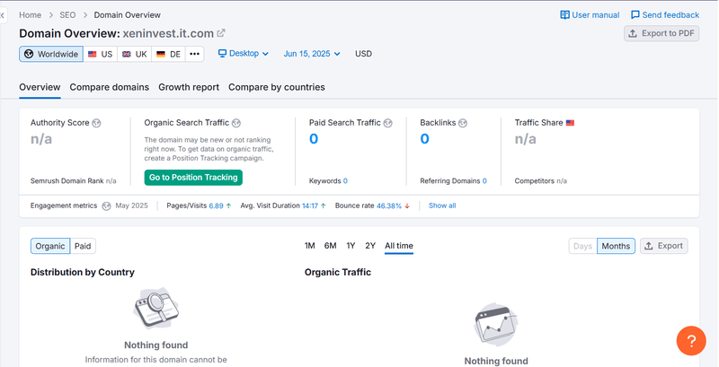Click the chart Export button

pos(663,246)
